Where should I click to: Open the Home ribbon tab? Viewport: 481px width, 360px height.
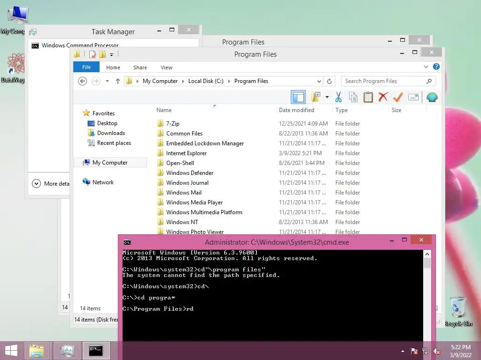point(113,67)
